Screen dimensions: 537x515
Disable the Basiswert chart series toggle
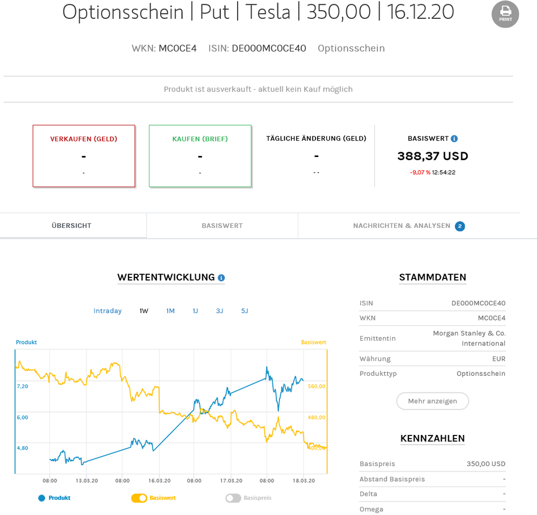pyautogui.click(x=139, y=498)
